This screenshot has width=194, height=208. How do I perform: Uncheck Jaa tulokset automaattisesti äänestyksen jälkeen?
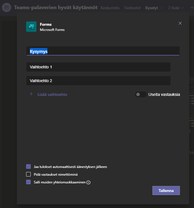tap(28, 167)
